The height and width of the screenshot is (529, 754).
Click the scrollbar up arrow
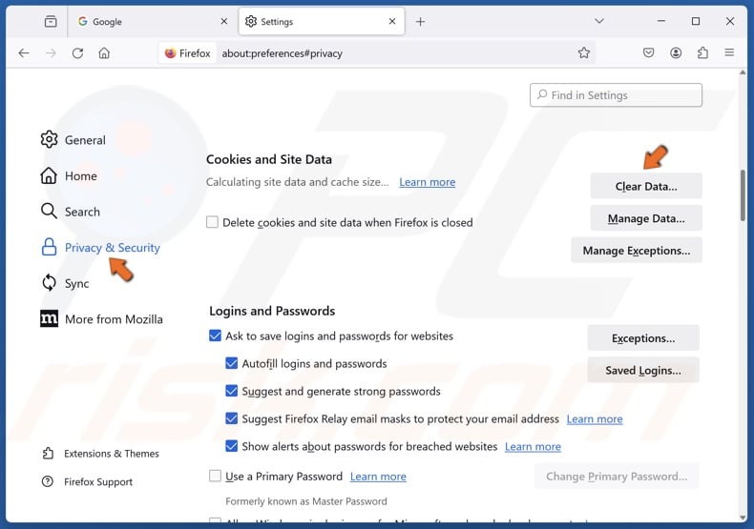click(743, 73)
